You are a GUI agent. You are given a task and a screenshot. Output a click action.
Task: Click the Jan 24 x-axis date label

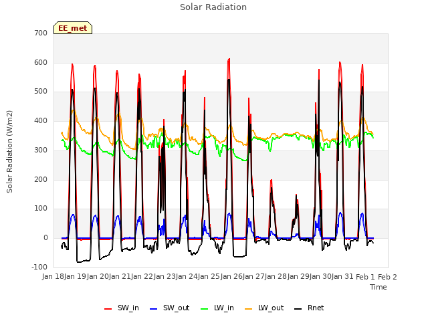(187, 277)
